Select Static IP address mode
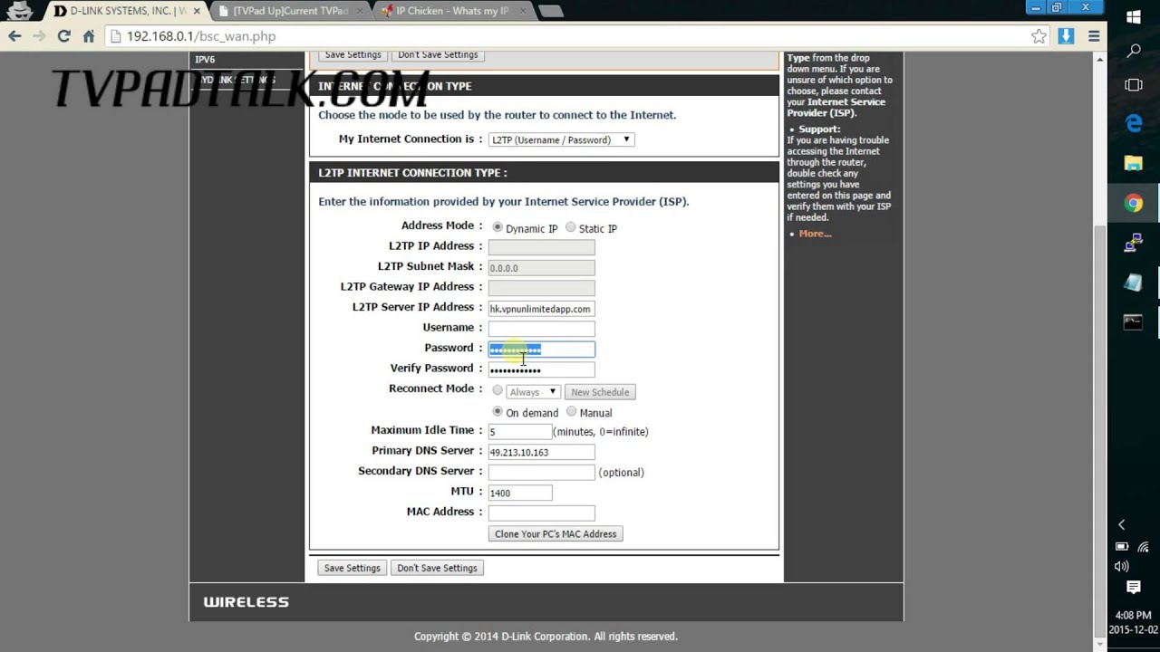Screen dimensions: 1160x652 570,227
